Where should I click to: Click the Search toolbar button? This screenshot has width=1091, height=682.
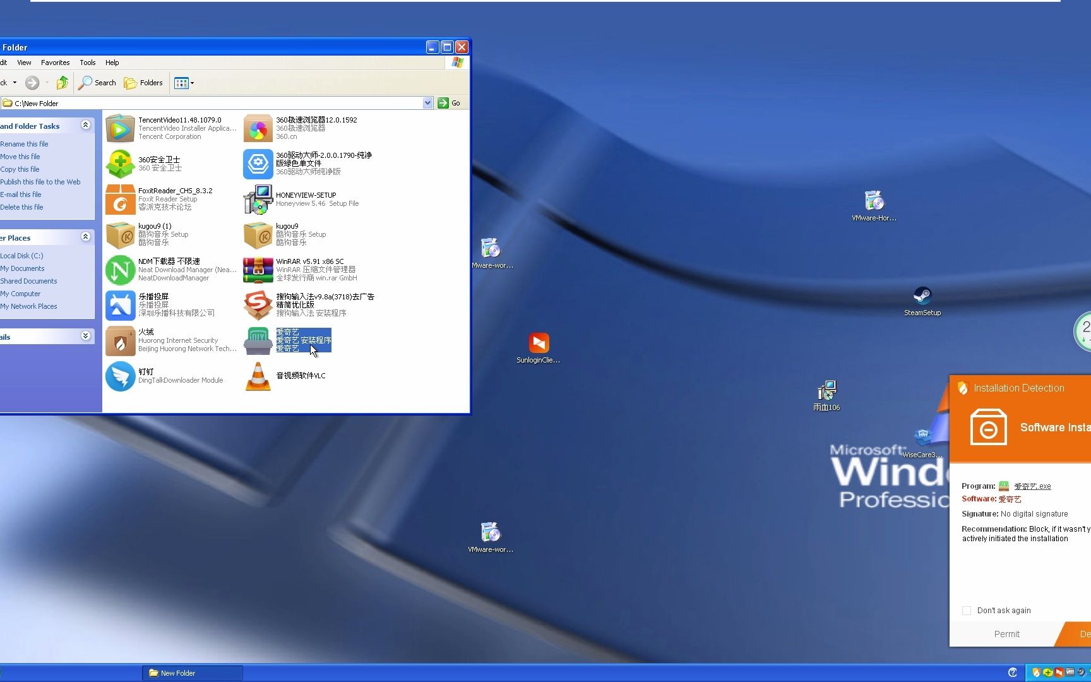coord(98,83)
